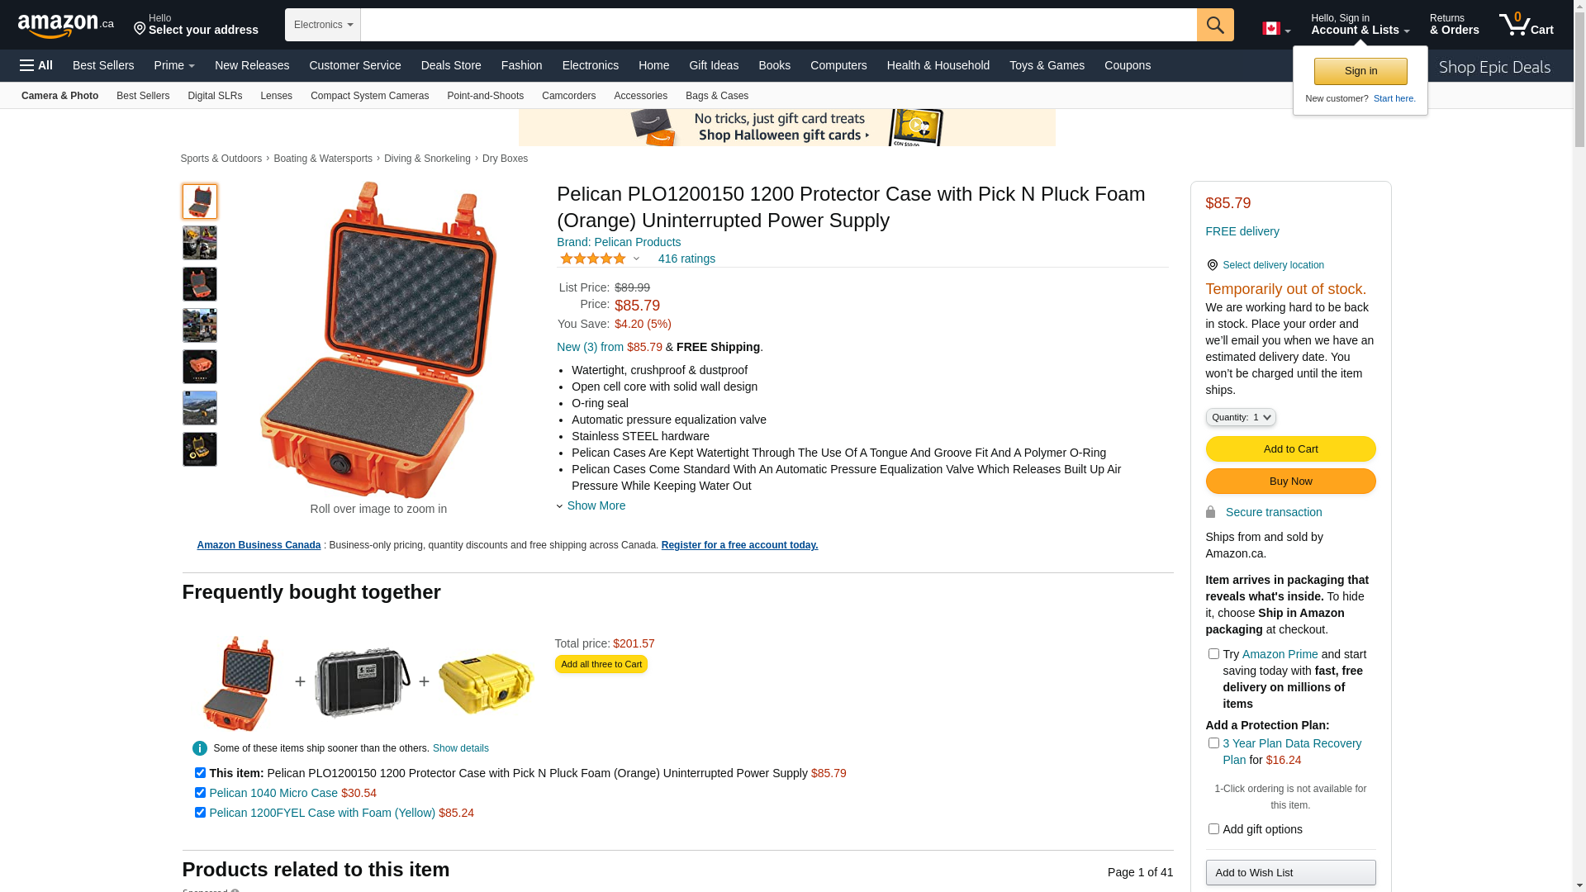Open the shopping cart icon

[1525, 25]
